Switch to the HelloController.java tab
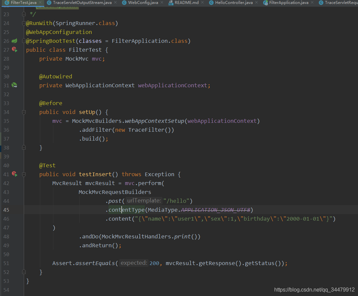The height and width of the screenshot is (296, 358). coord(234,3)
